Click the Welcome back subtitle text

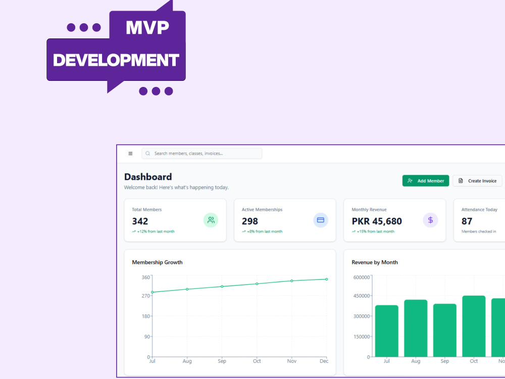(x=176, y=187)
